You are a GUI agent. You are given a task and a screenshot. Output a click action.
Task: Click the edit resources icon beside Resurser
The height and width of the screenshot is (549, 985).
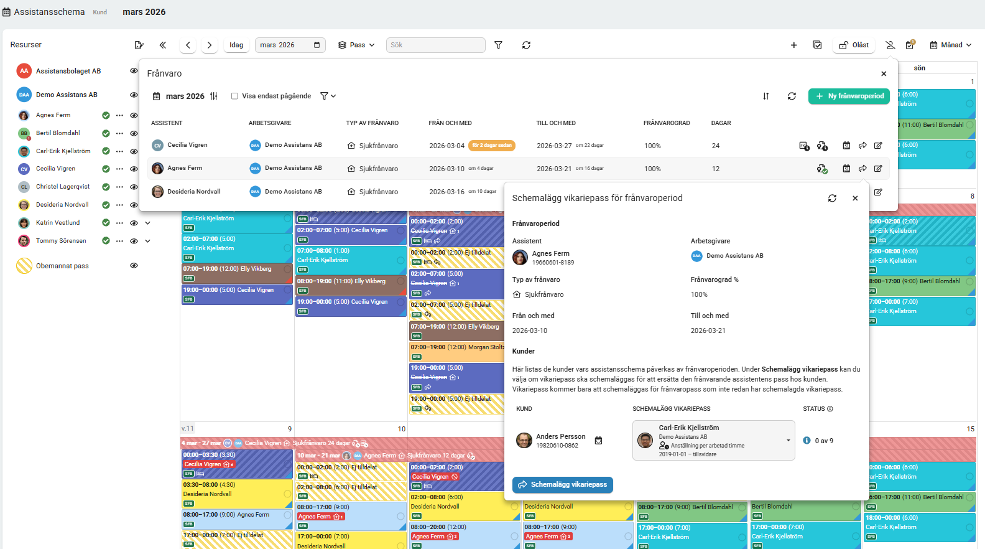(139, 45)
